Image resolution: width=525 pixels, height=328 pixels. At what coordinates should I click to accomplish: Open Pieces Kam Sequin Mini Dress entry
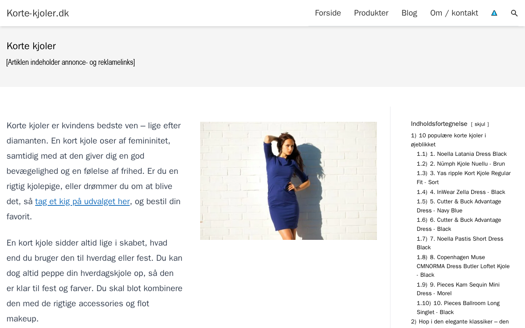pyautogui.click(x=458, y=289)
